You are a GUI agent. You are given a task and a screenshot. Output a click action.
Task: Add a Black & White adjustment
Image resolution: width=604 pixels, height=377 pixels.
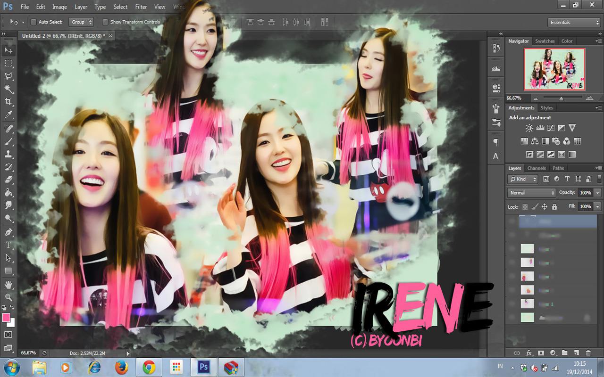click(545, 141)
